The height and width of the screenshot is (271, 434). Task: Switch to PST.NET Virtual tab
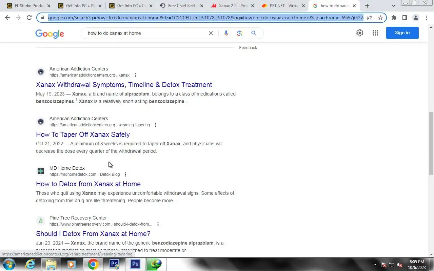283,6
